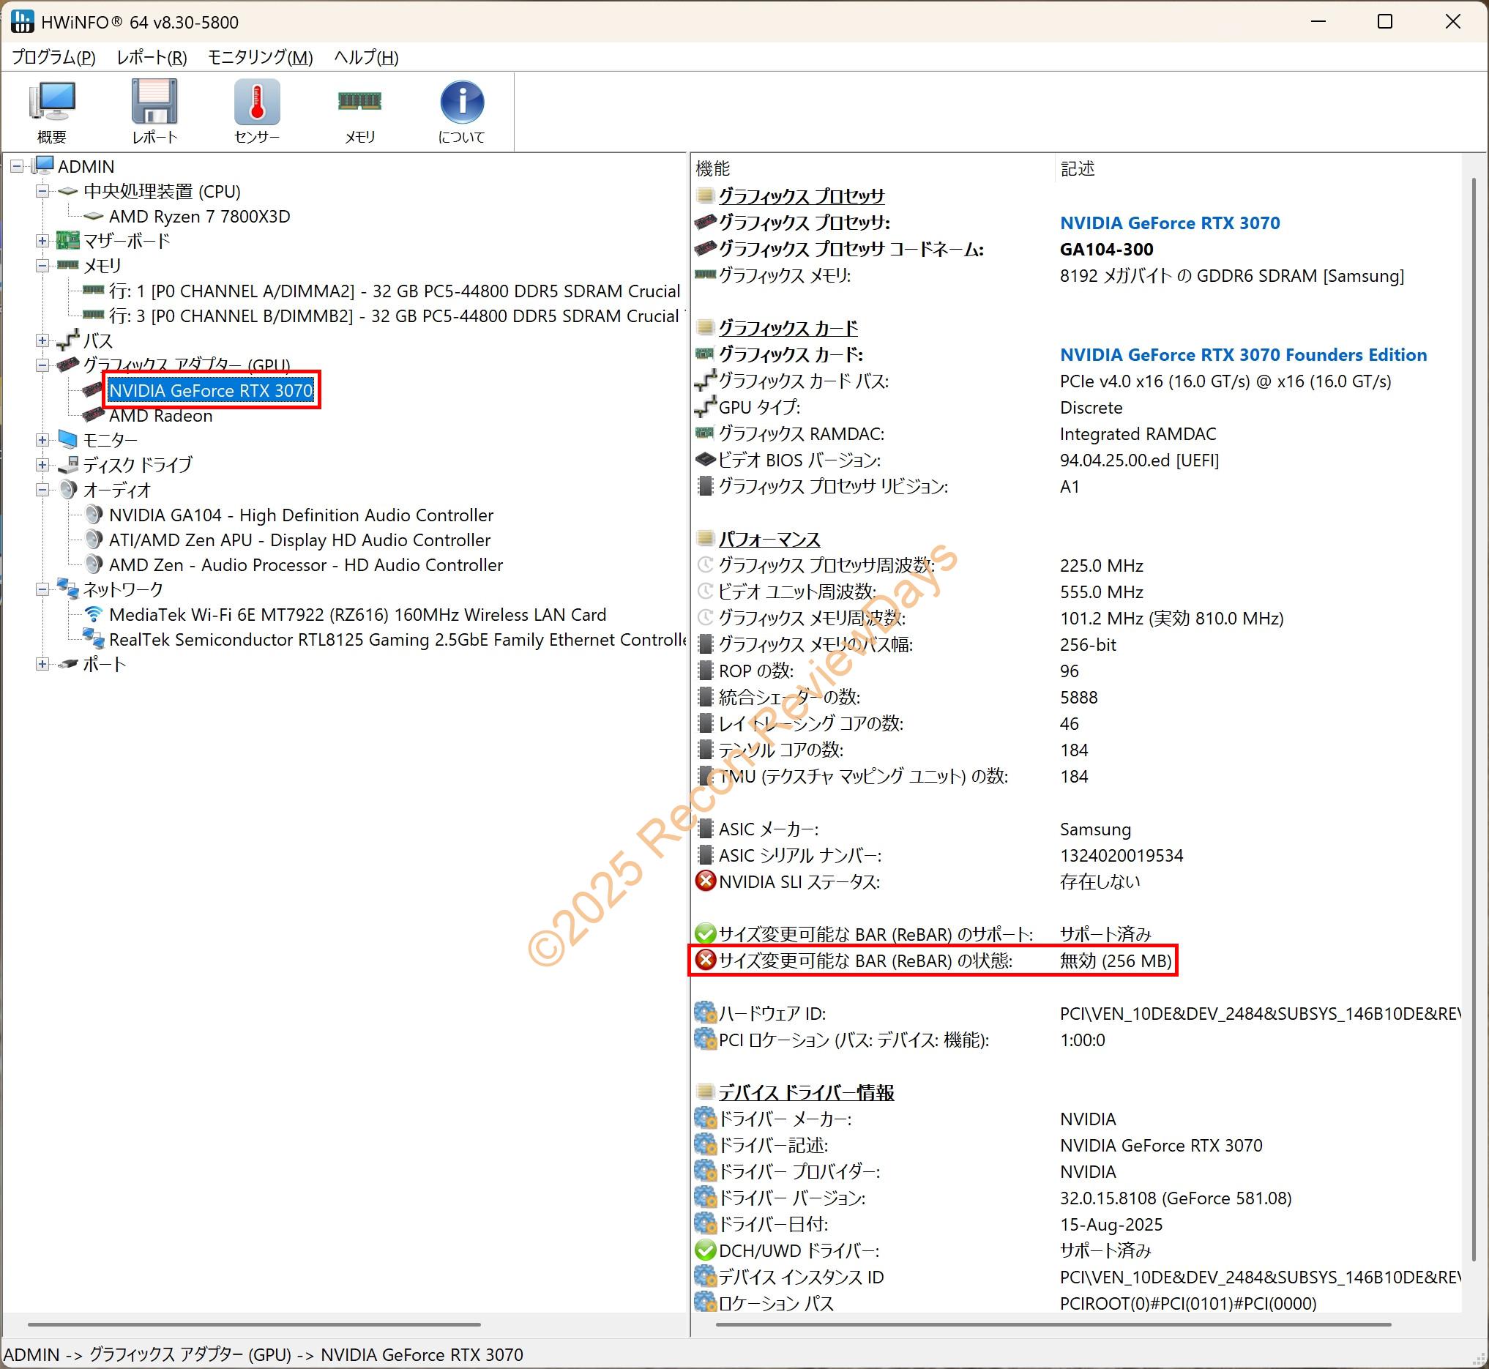Select the MediaTek Wi-Fi 6E network adapter
Image resolution: width=1489 pixels, height=1369 pixels.
(357, 615)
